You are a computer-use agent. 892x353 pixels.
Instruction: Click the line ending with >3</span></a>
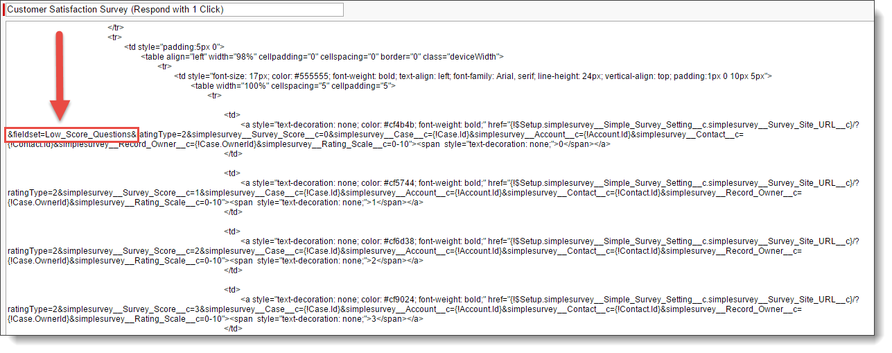215,319
